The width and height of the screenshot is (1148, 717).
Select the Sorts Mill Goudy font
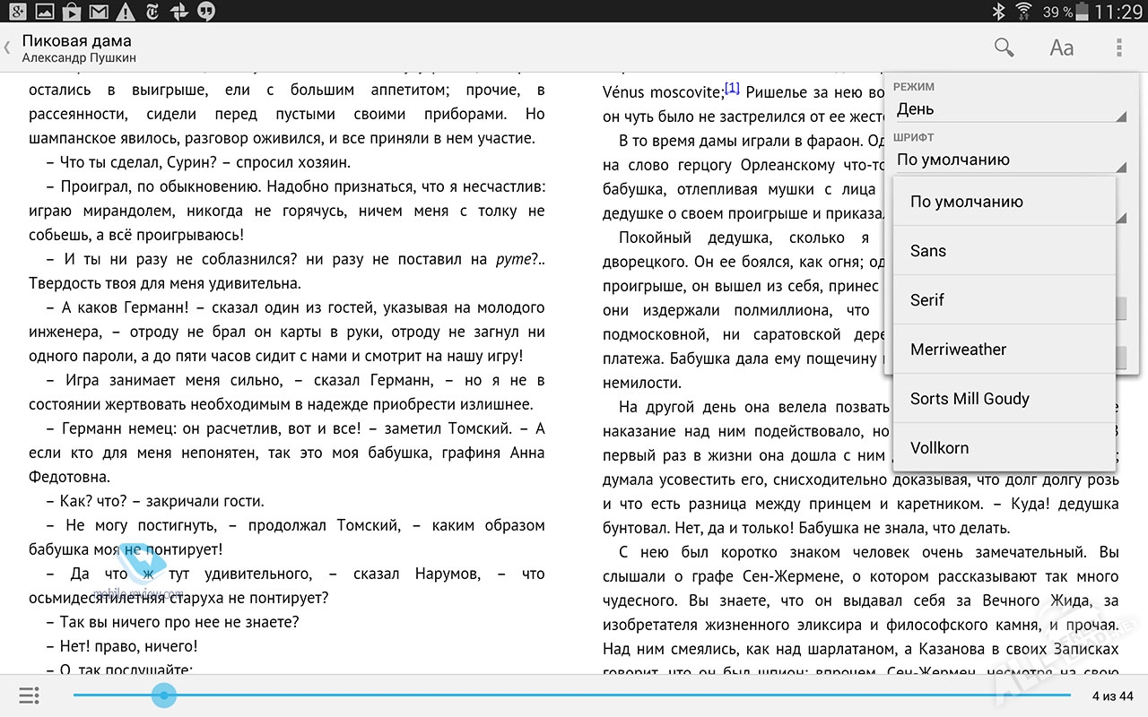(1004, 399)
